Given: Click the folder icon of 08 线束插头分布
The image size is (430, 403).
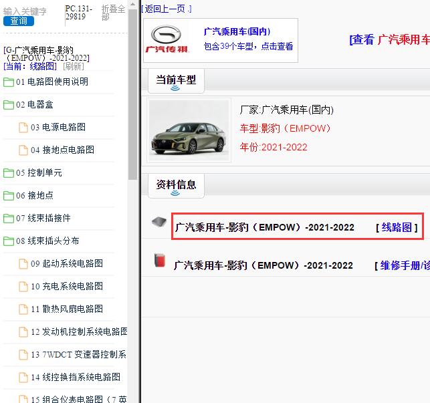Looking at the screenshot, I should [x=9, y=241].
